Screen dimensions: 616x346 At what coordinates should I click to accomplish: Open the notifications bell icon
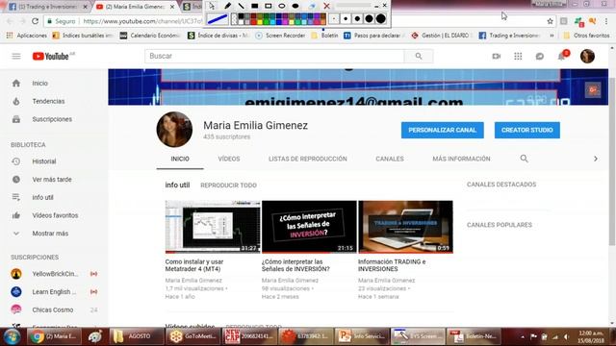click(562, 57)
